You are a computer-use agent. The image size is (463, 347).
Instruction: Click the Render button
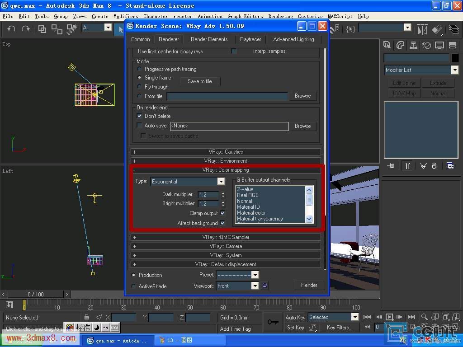click(x=309, y=285)
